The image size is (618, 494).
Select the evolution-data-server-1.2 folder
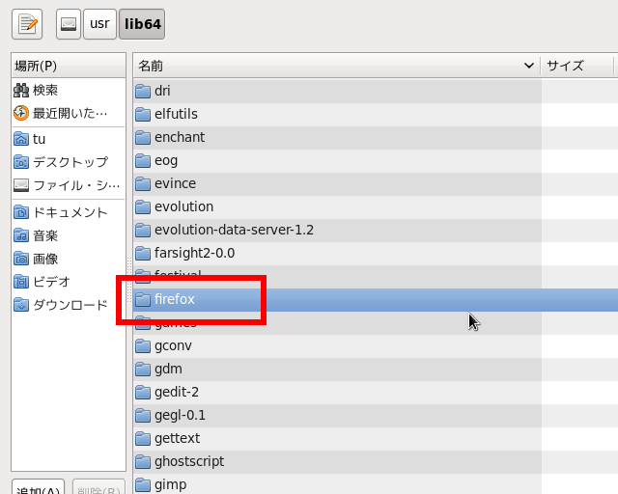[x=234, y=230]
